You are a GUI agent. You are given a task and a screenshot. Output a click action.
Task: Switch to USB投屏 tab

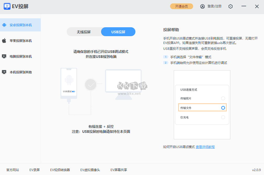[x=118, y=32]
